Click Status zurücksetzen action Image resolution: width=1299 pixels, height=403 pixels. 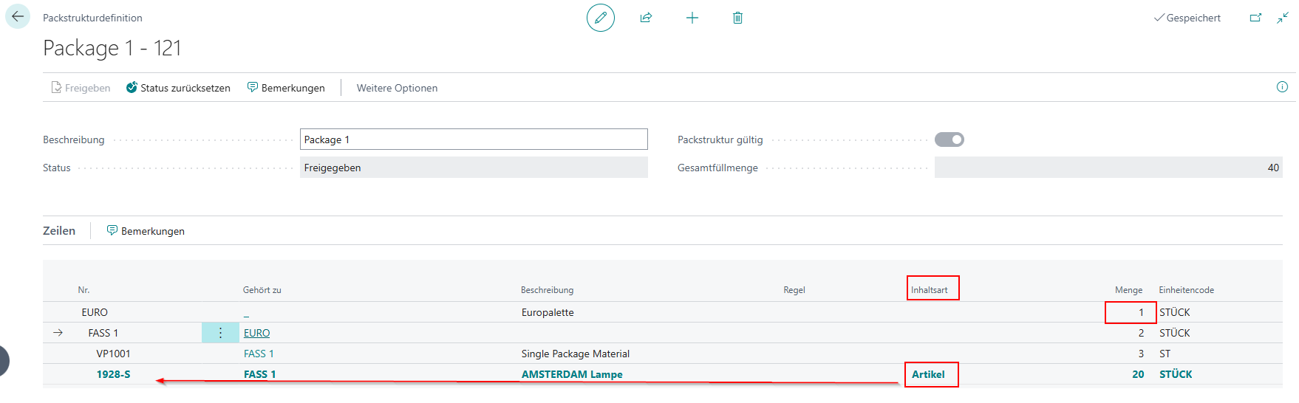[x=178, y=88]
